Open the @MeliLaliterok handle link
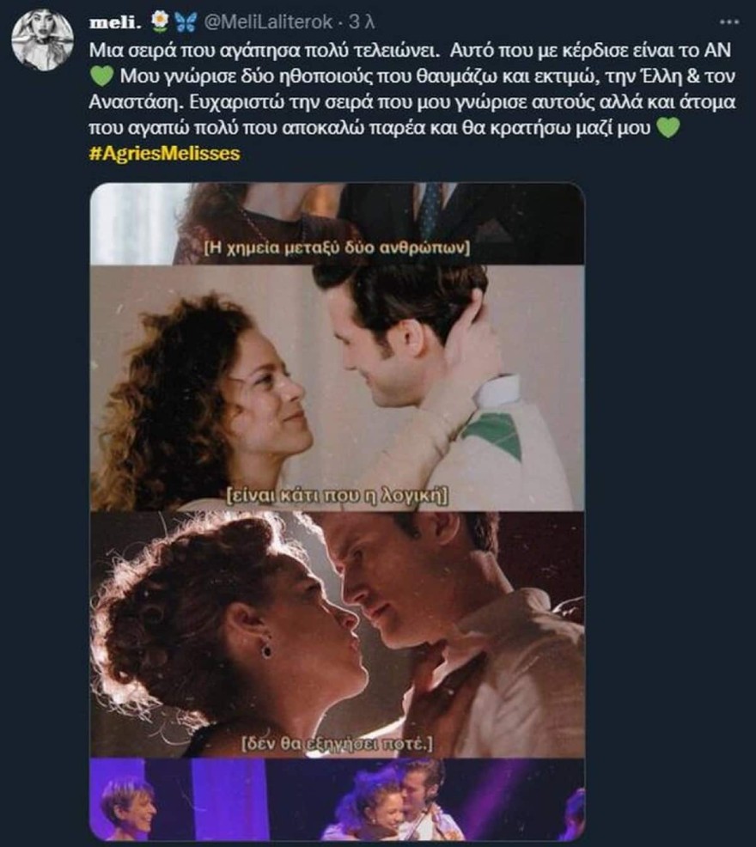The image size is (756, 847). click(259, 21)
